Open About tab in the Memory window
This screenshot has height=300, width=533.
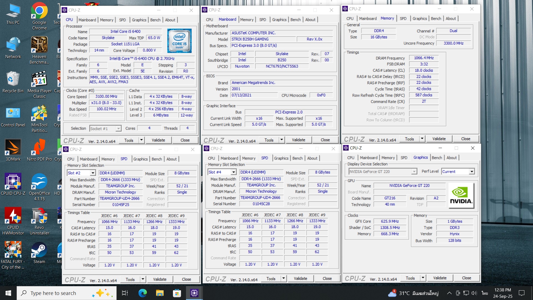click(x=451, y=19)
